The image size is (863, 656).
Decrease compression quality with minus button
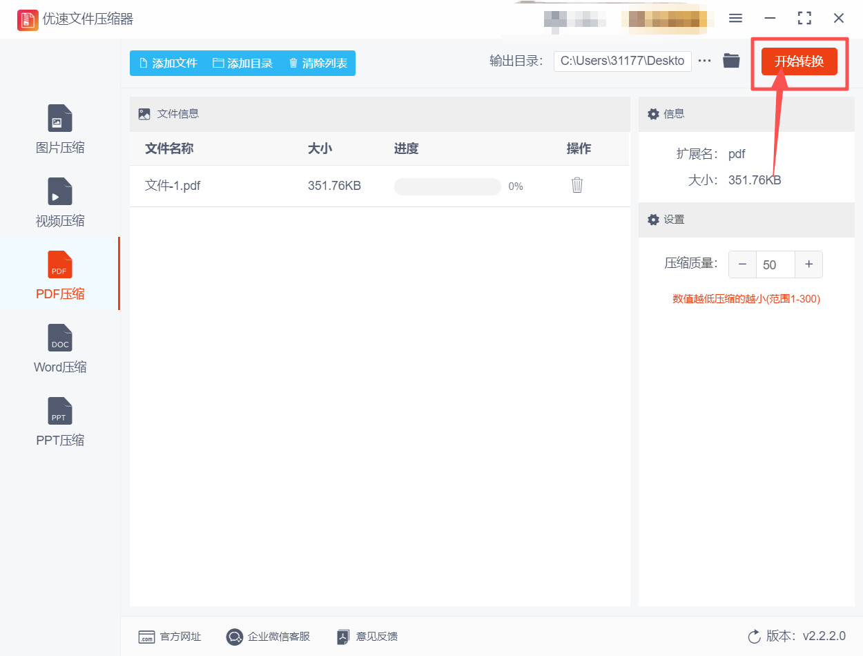(742, 264)
